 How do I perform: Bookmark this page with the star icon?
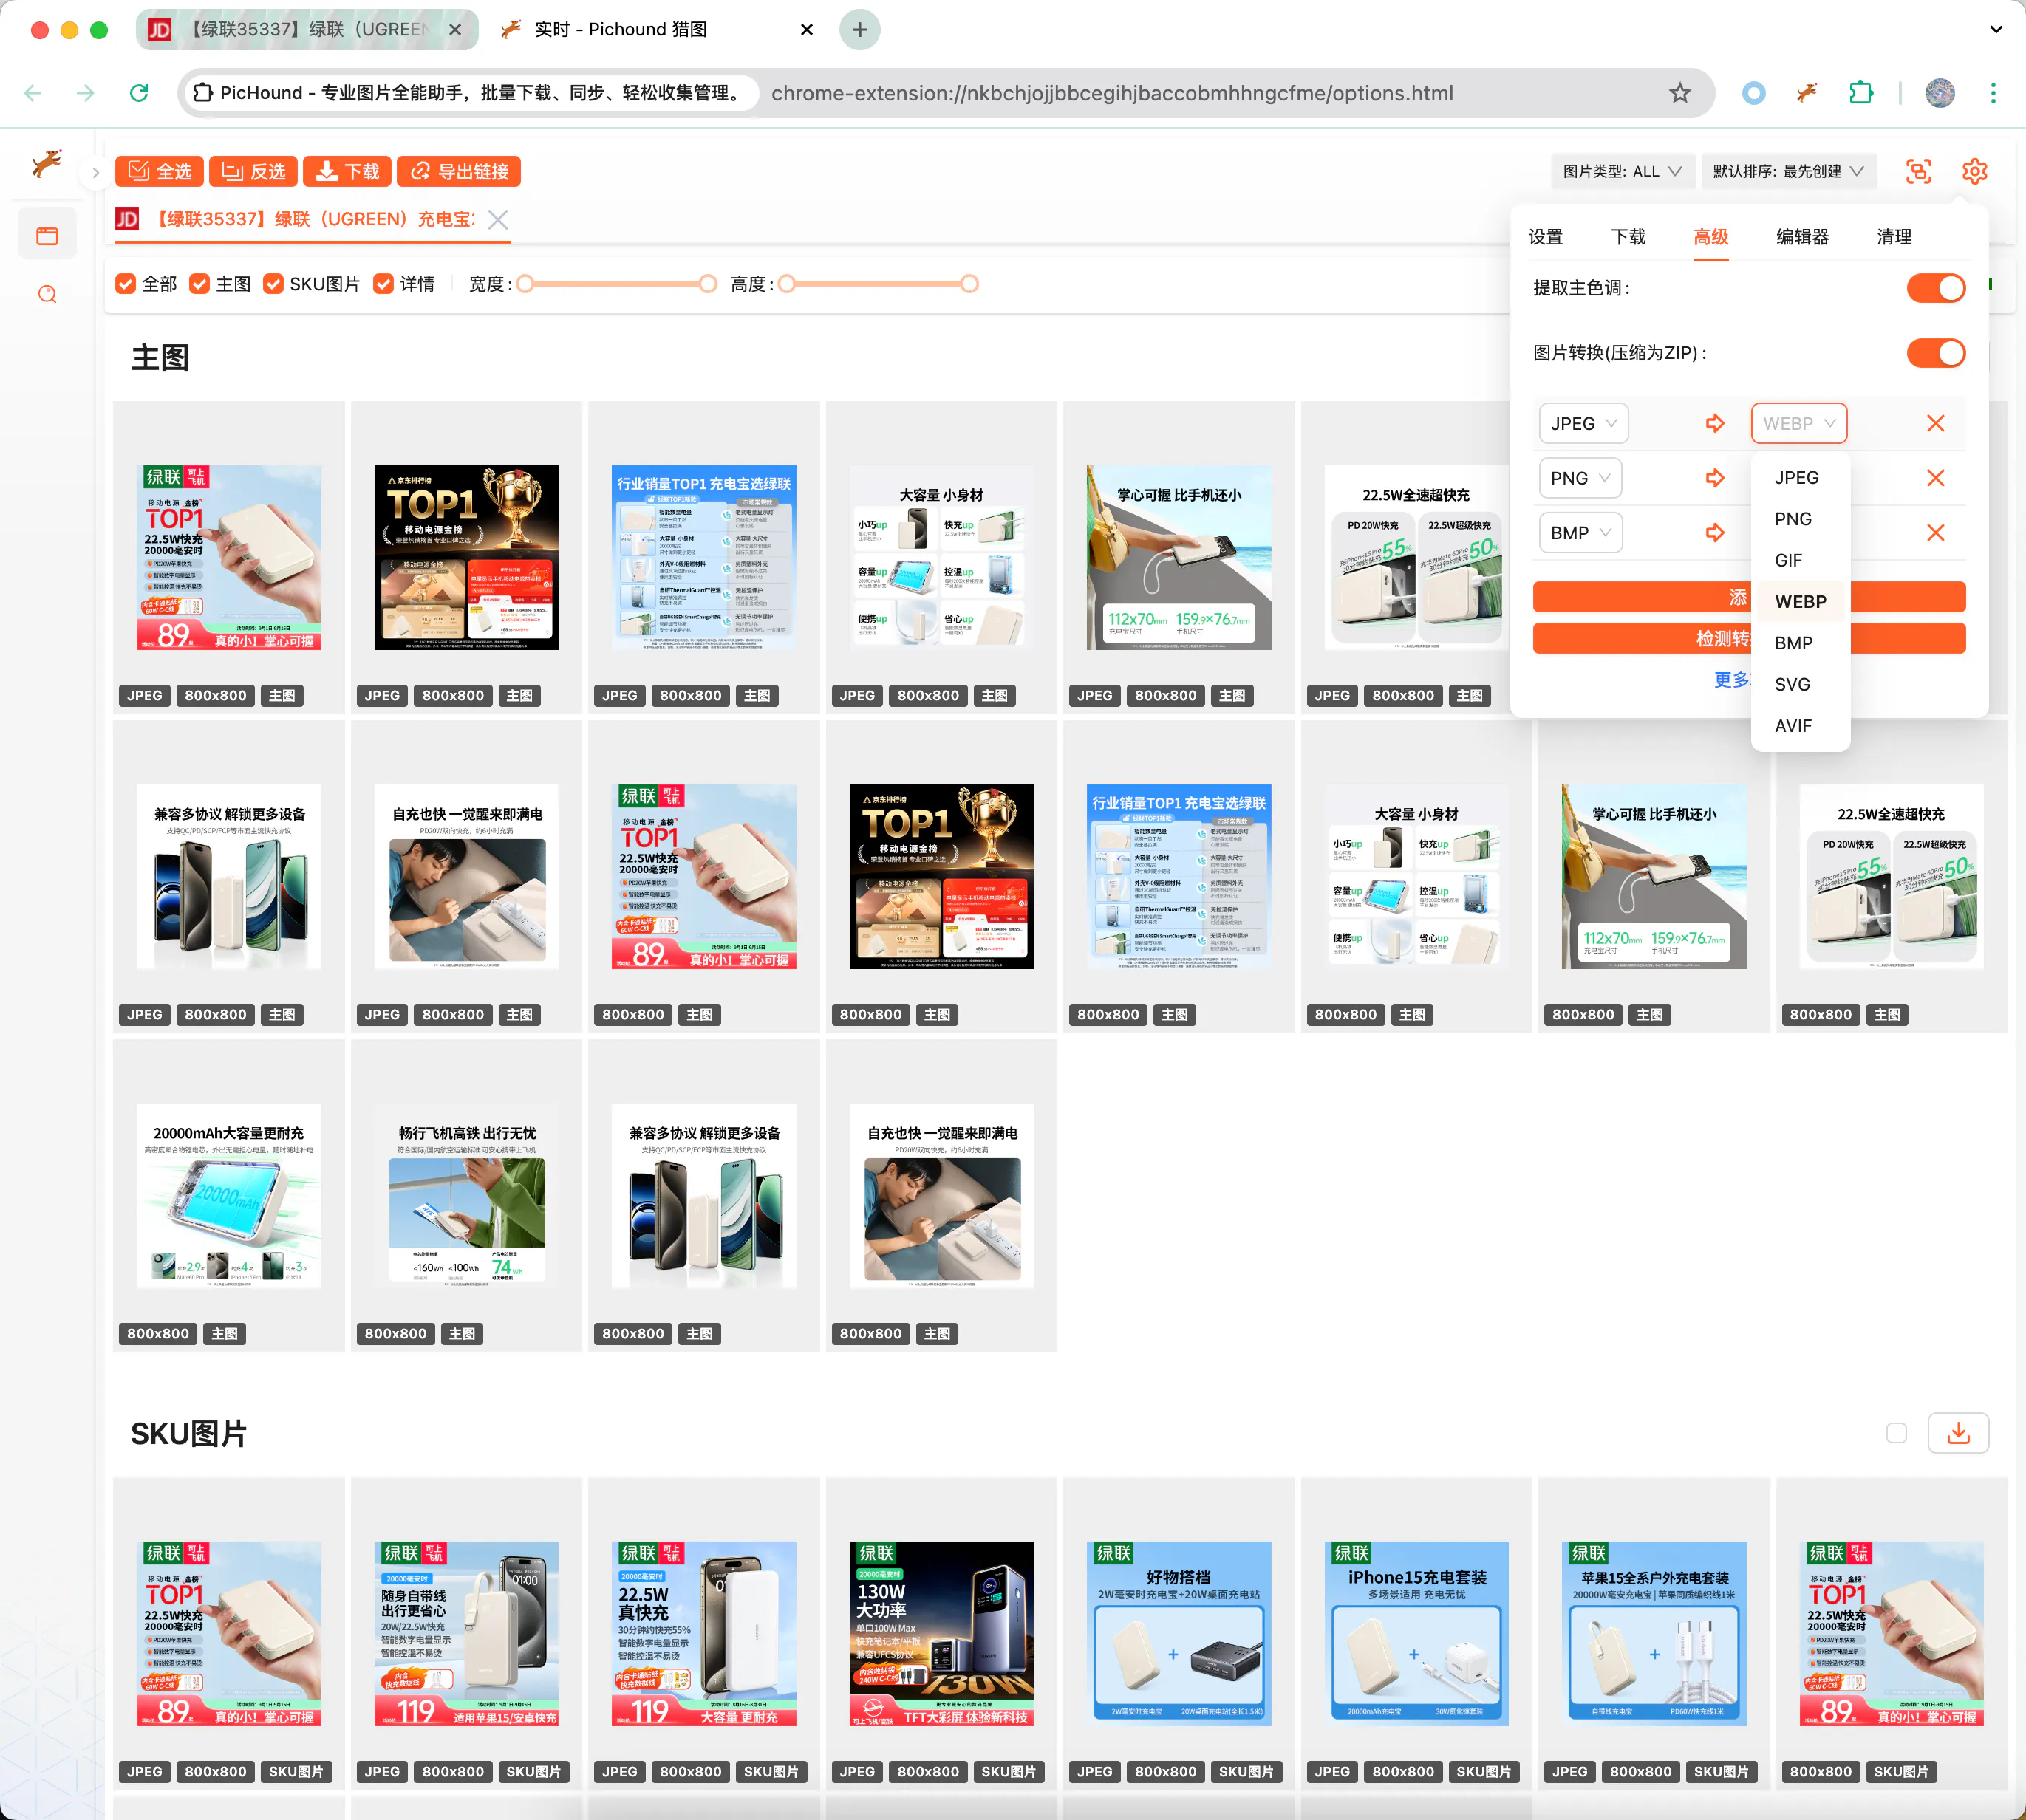point(1679,93)
